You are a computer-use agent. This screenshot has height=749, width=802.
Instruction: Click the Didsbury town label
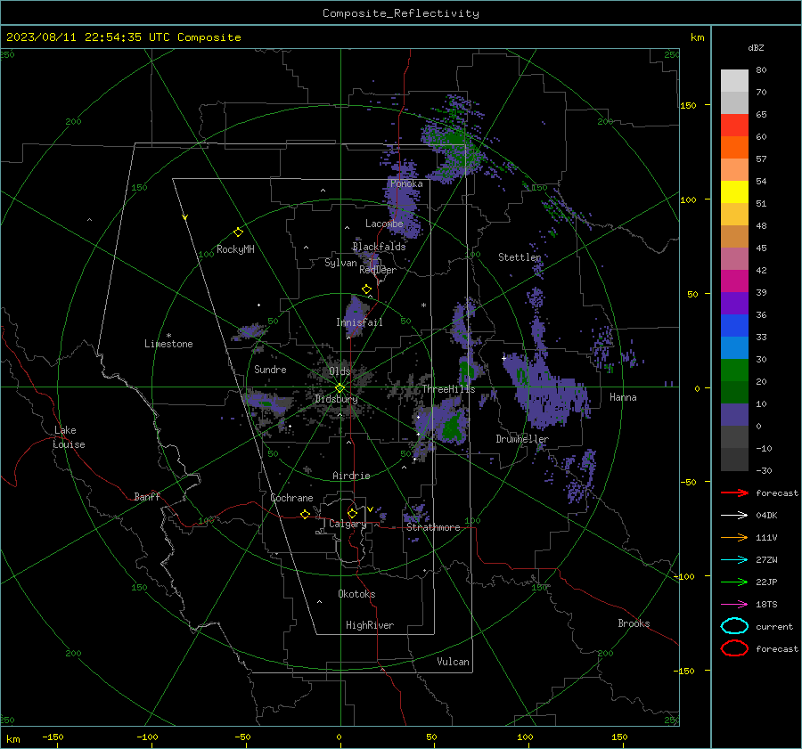point(336,399)
